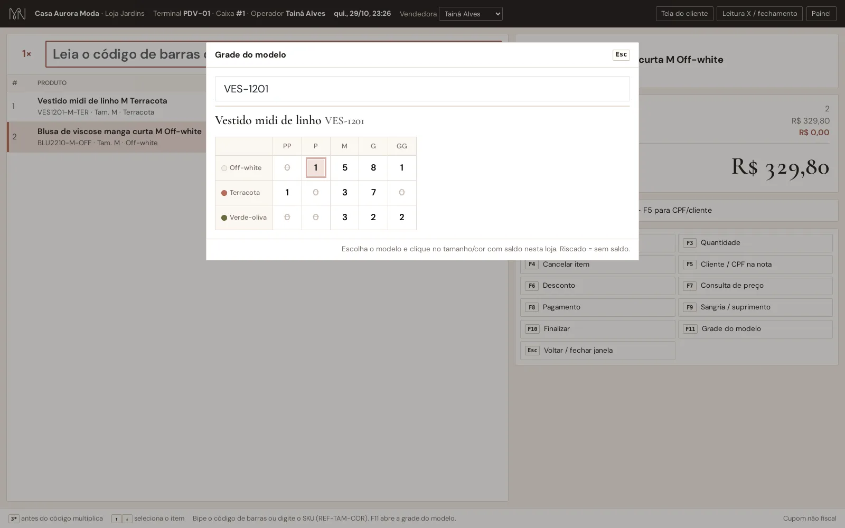Select Verde-oliva size G with stock 2
The height and width of the screenshot is (528, 845).
tap(373, 218)
